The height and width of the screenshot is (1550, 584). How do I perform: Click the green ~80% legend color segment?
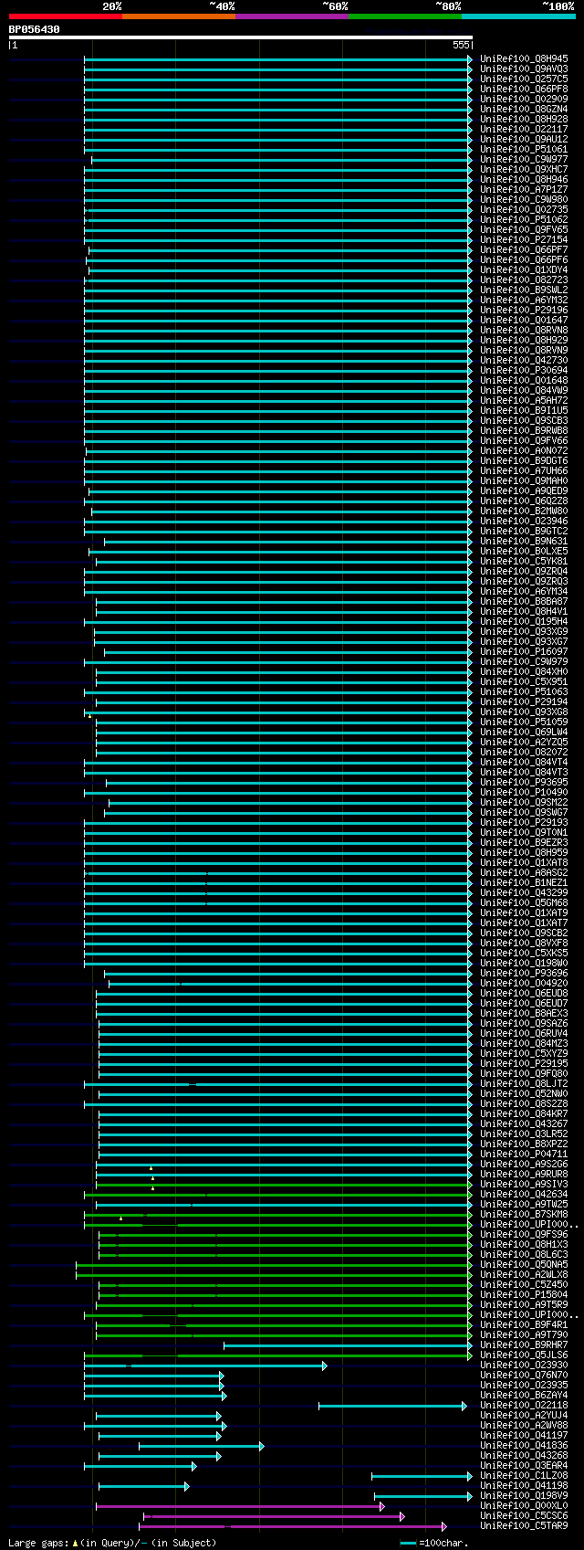pyautogui.click(x=405, y=16)
